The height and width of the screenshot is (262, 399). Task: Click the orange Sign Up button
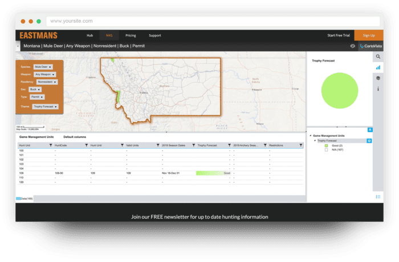369,35
